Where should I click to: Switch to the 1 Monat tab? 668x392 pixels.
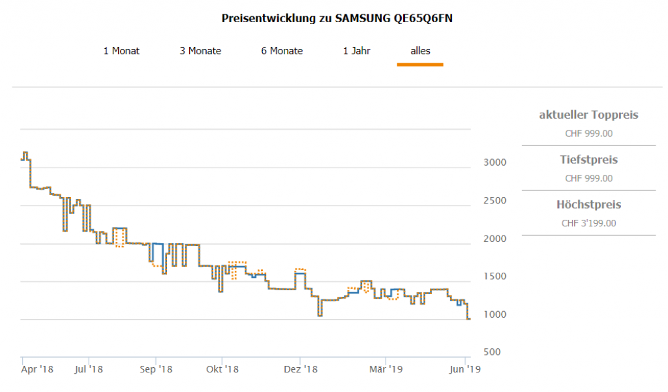(x=121, y=51)
